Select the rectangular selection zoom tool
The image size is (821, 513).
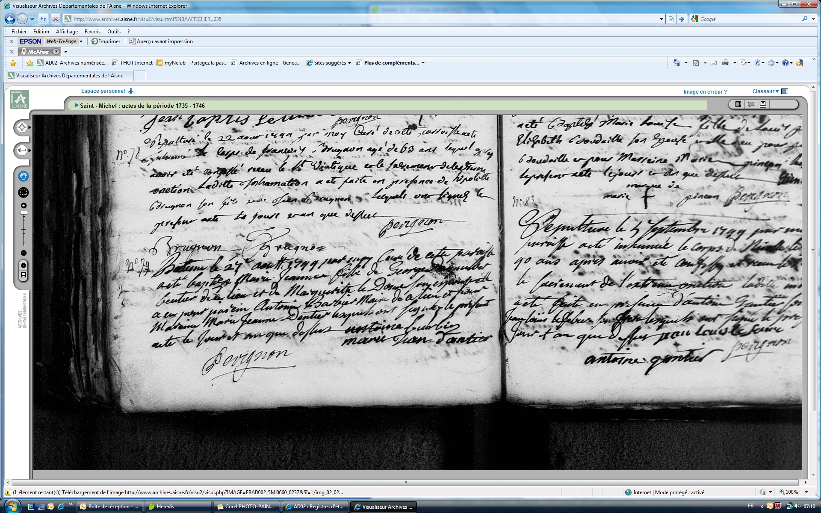pyautogui.click(x=24, y=193)
